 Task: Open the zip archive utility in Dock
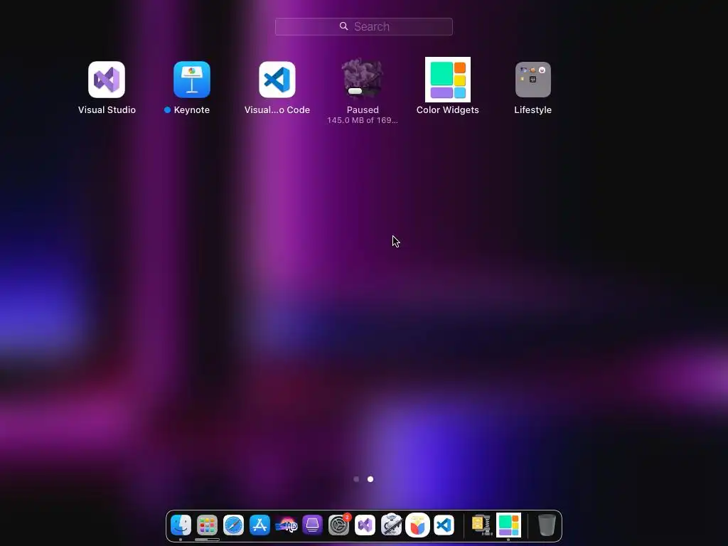(481, 525)
